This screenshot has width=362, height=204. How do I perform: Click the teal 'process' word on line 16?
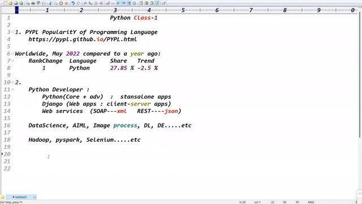pyautogui.click(x=125, y=125)
